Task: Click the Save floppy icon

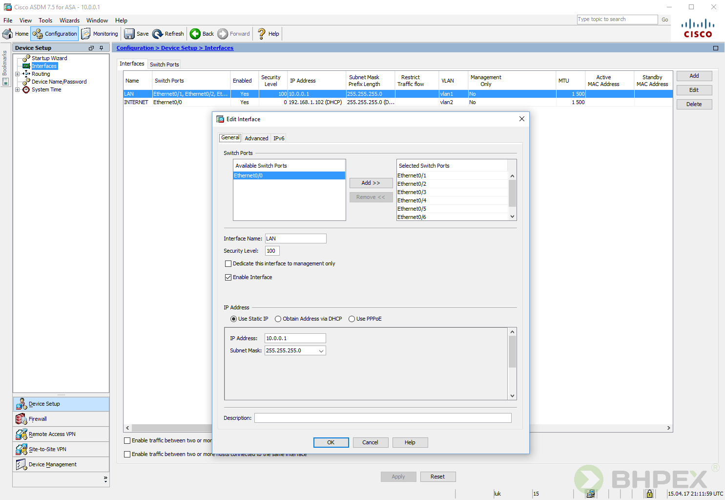Action: (x=129, y=34)
